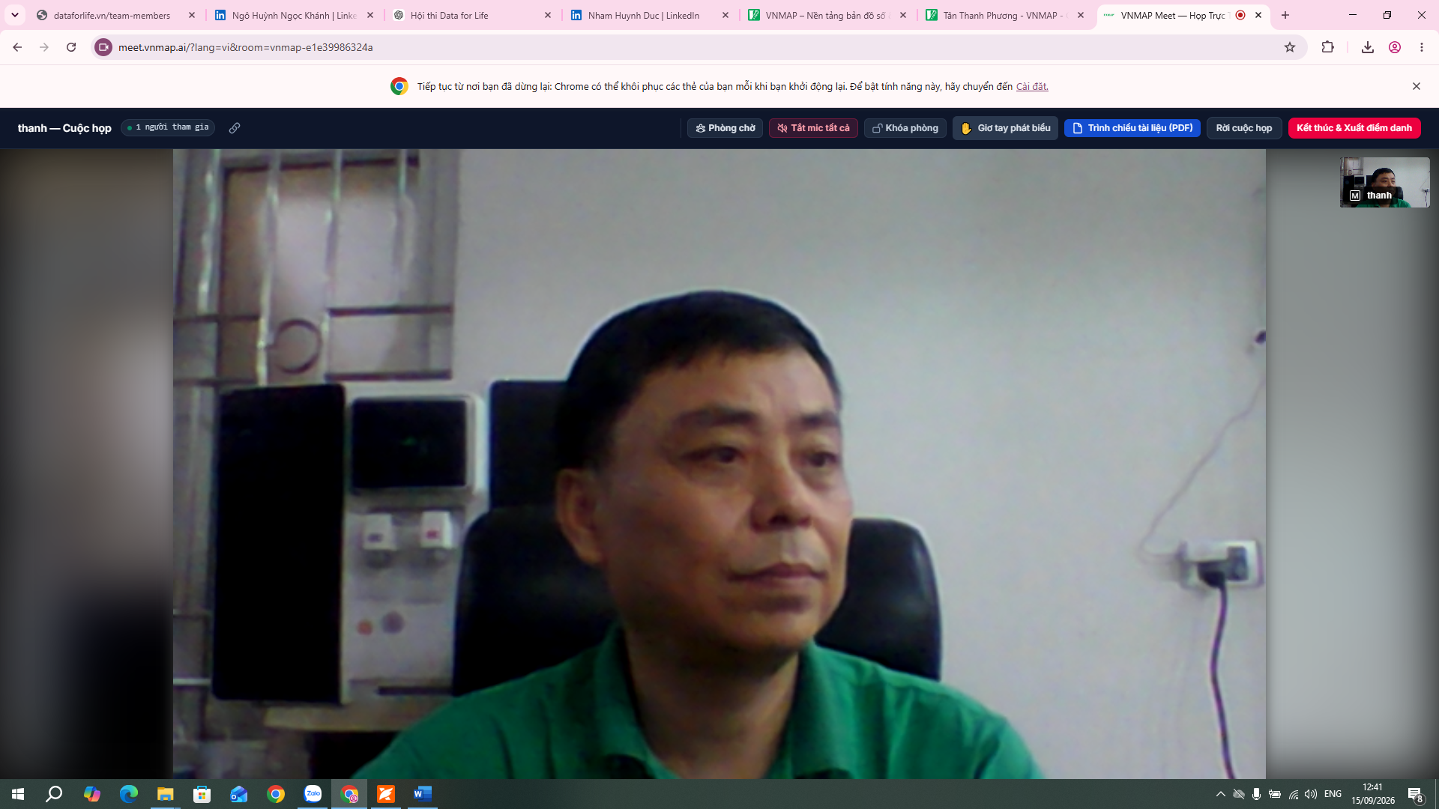Switch to Tân Thanh Phương - VNMAP tab
This screenshot has height=809, width=1439.
(x=1005, y=15)
